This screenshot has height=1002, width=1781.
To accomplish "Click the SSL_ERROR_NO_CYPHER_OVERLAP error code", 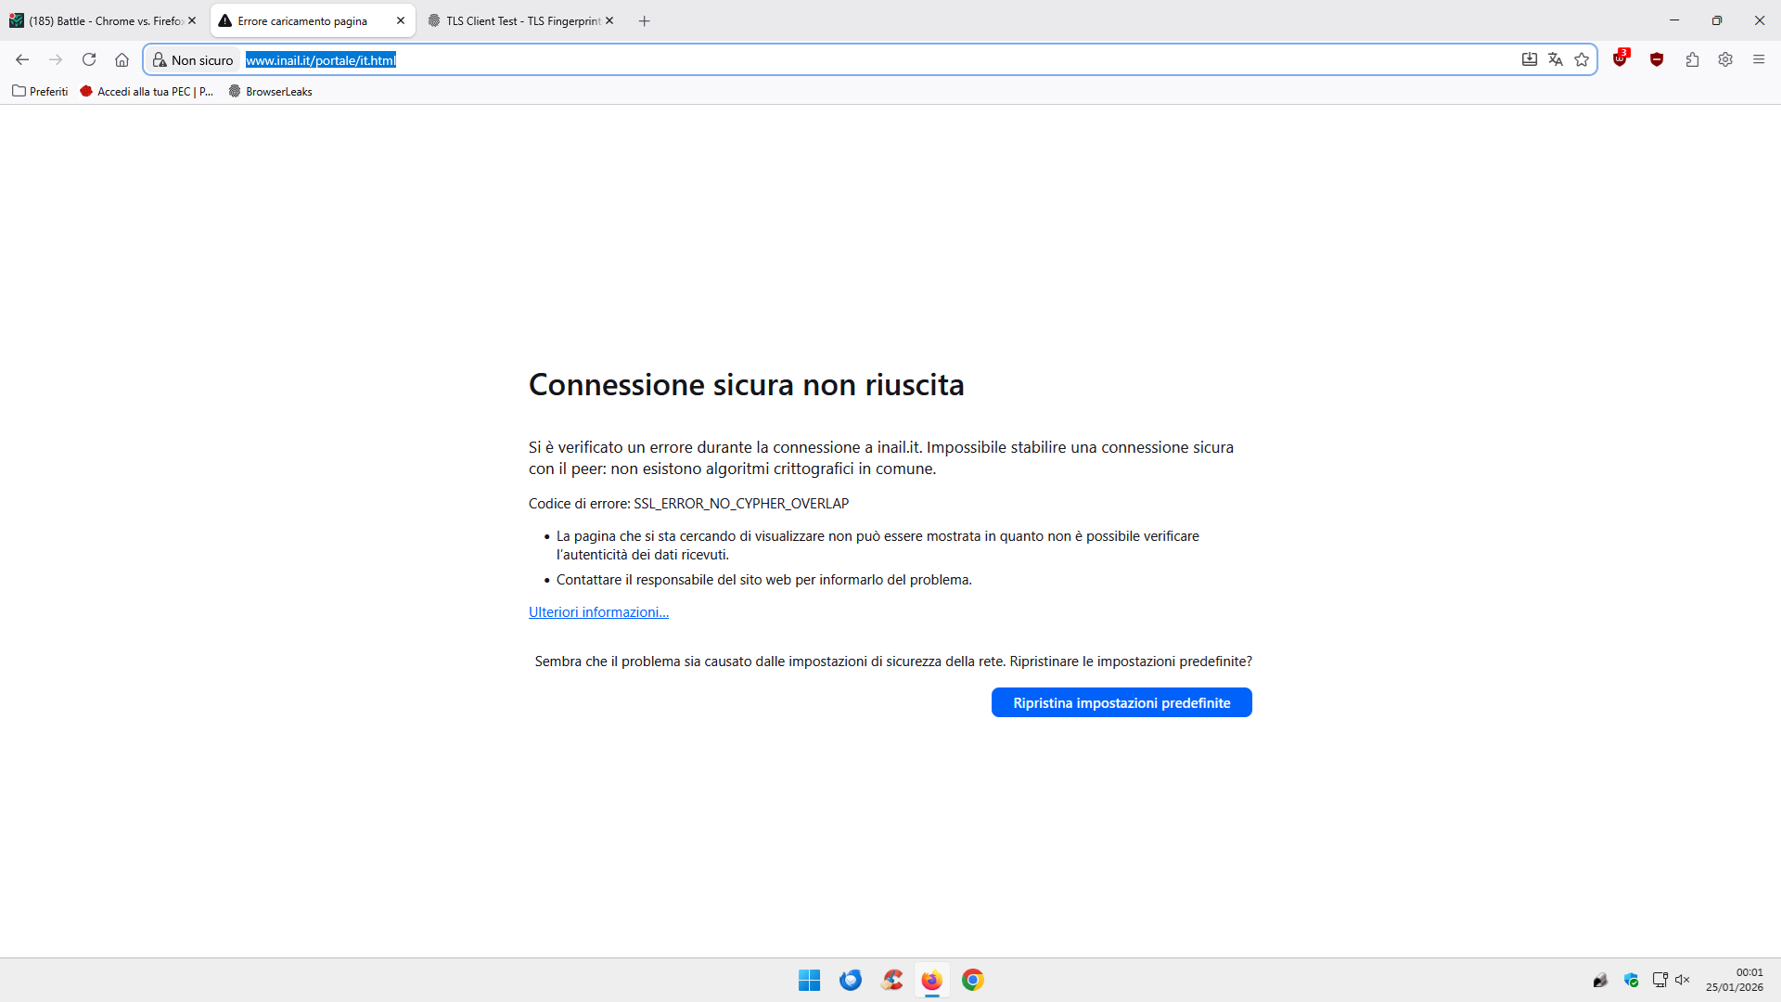I will click(741, 504).
